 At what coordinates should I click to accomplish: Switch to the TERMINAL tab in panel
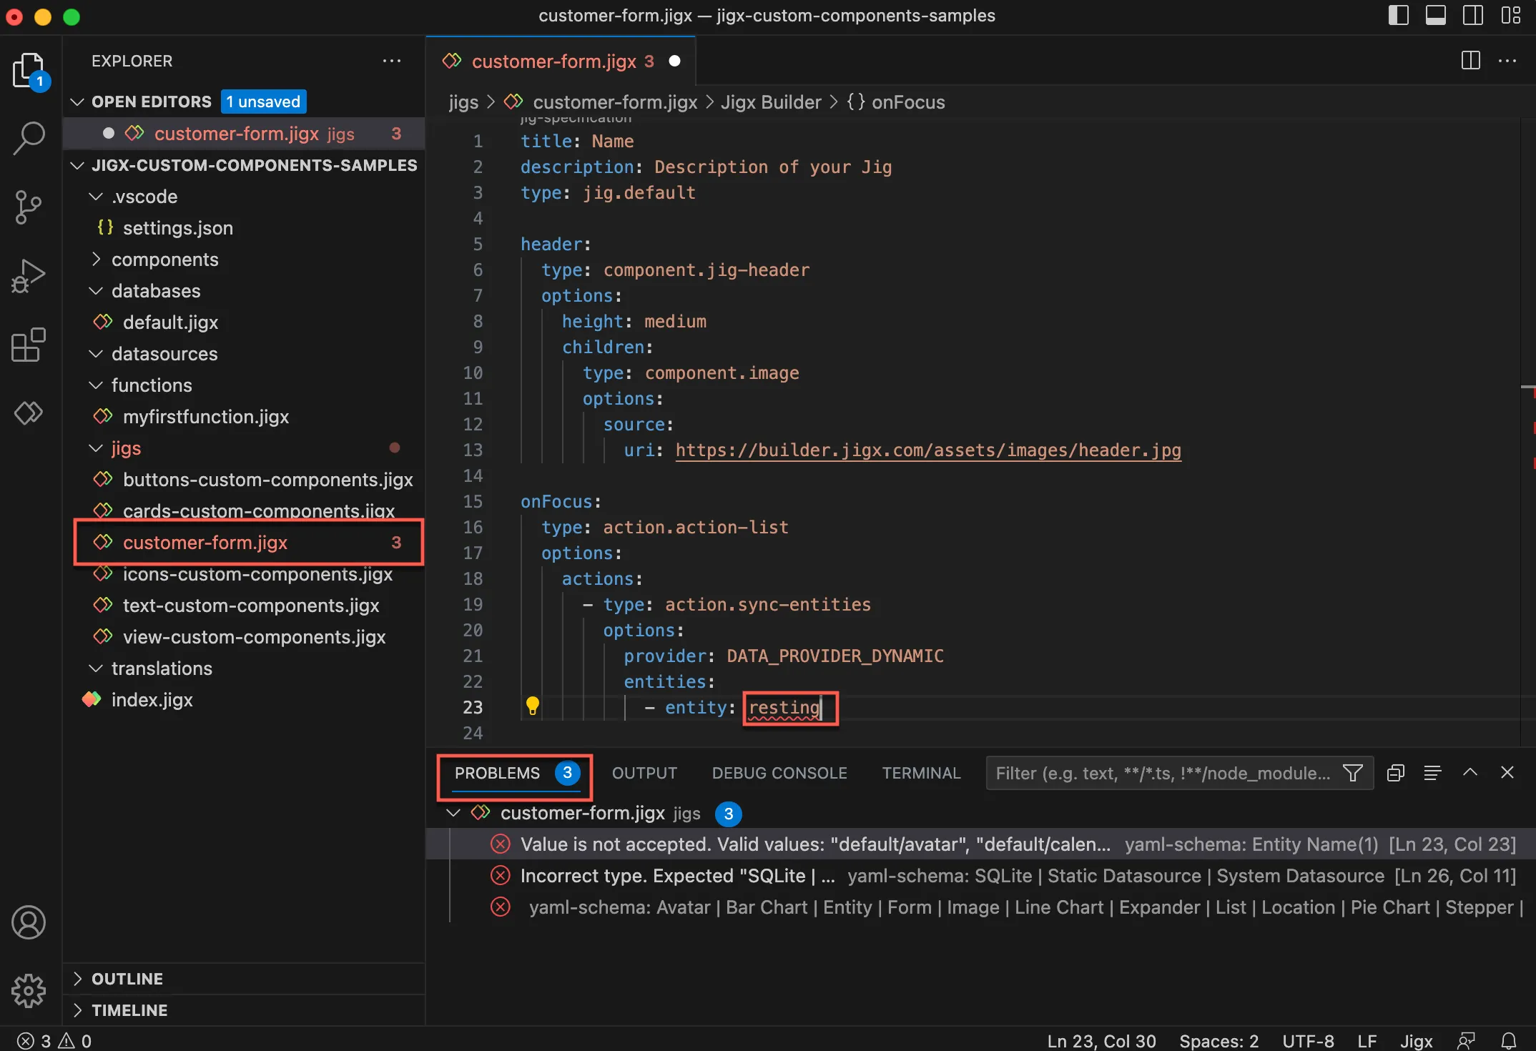pos(921,772)
